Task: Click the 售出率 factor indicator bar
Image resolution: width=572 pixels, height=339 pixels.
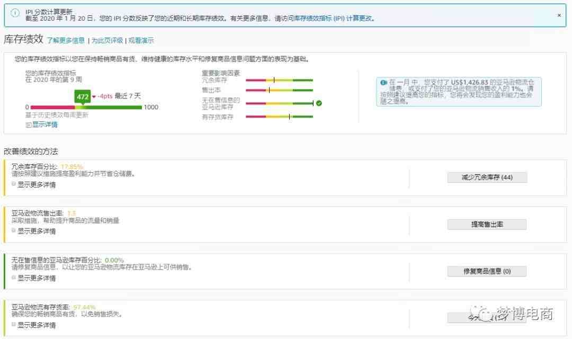Action: click(x=280, y=90)
